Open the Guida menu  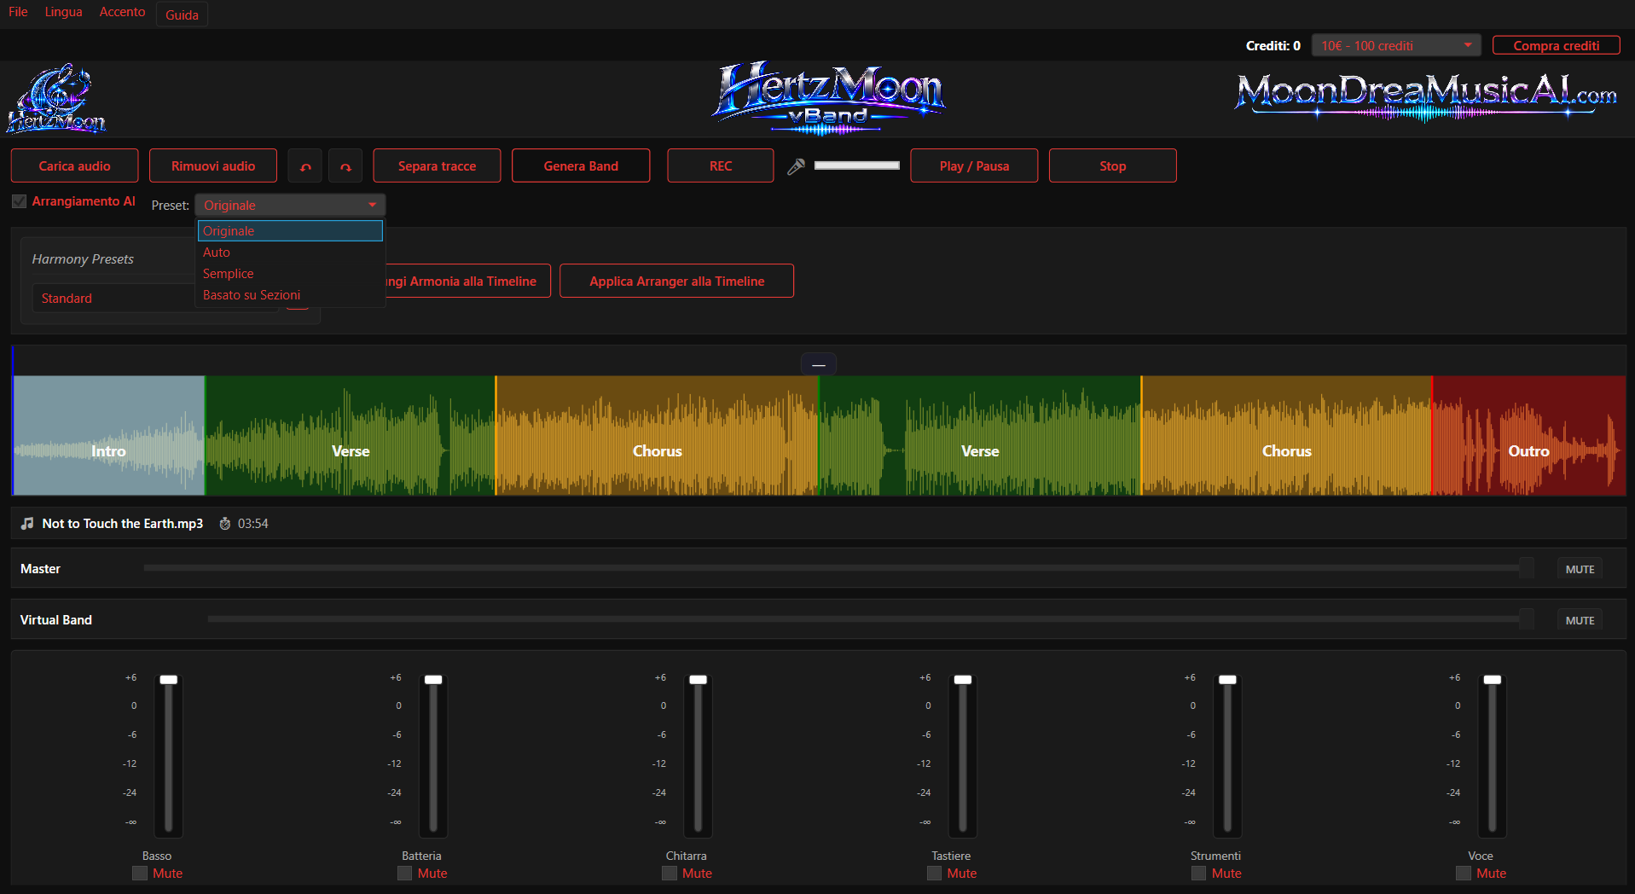point(182,15)
